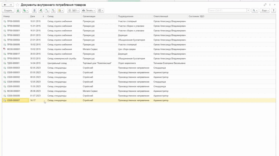The image size is (279, 156).
Task: Click the refresh list icon next to Создать
Action: pyautogui.click(x=18, y=10)
